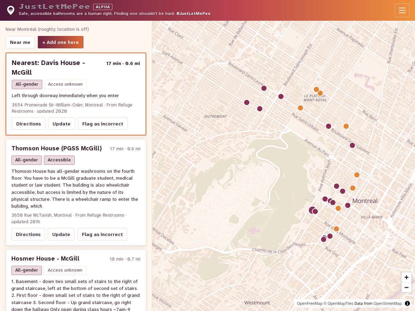The width and height of the screenshot is (415, 311).
Task: Update the Davis House listing
Action: pos(62,124)
